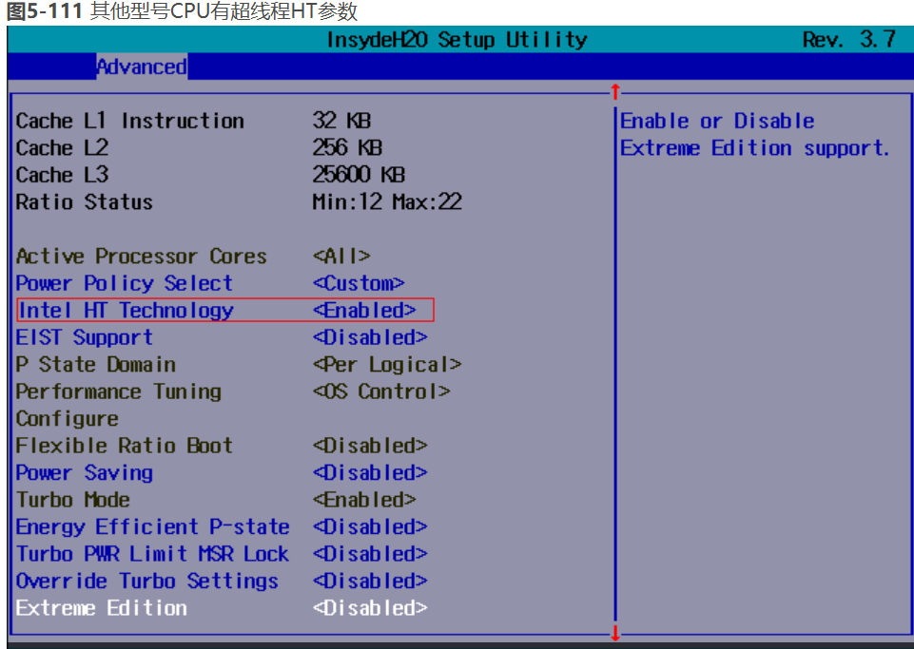
Task: Click the red scroll-down arrow
Action: click(615, 633)
